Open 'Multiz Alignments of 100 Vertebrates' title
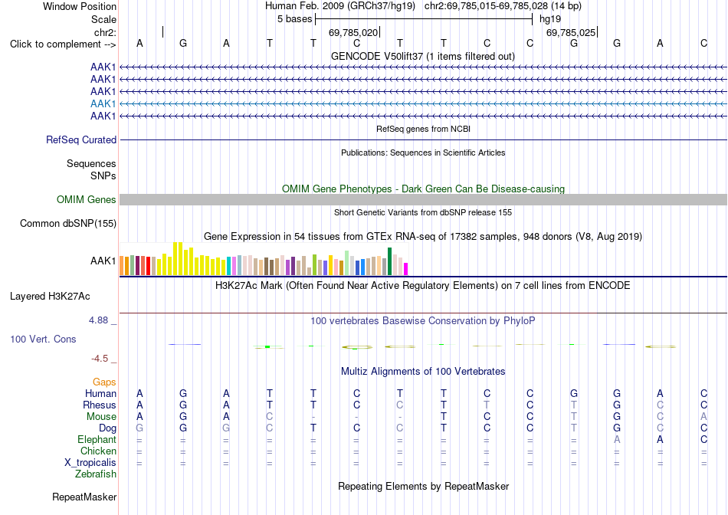Screen dimensions: 728x515 coord(423,372)
